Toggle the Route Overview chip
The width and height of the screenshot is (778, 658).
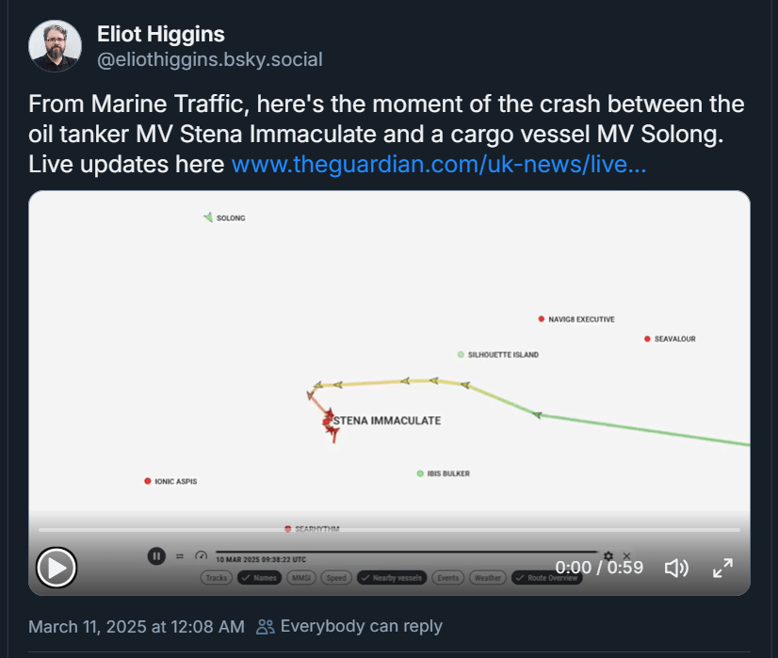(x=546, y=578)
